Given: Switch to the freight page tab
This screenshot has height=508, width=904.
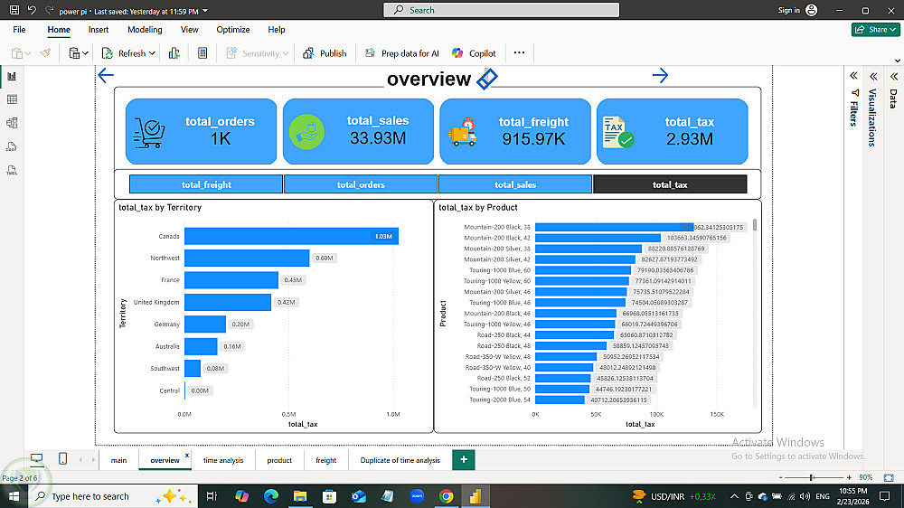Looking at the screenshot, I should (x=326, y=460).
